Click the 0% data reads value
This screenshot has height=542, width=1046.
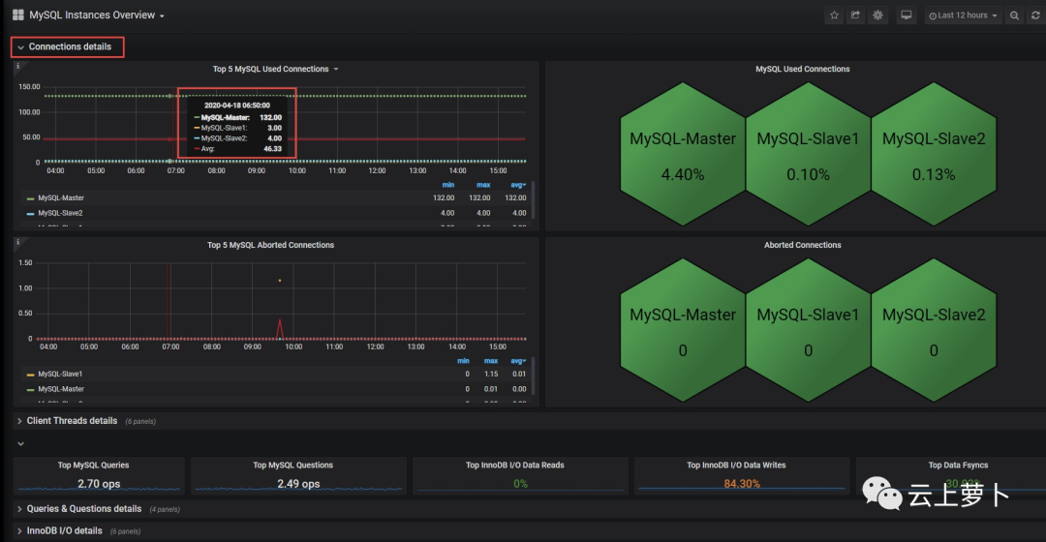pyautogui.click(x=520, y=483)
